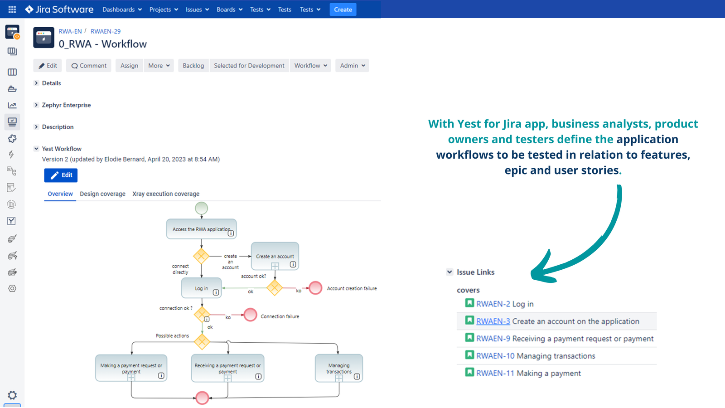Click the Assign button
This screenshot has height=408, width=725.
click(x=130, y=66)
